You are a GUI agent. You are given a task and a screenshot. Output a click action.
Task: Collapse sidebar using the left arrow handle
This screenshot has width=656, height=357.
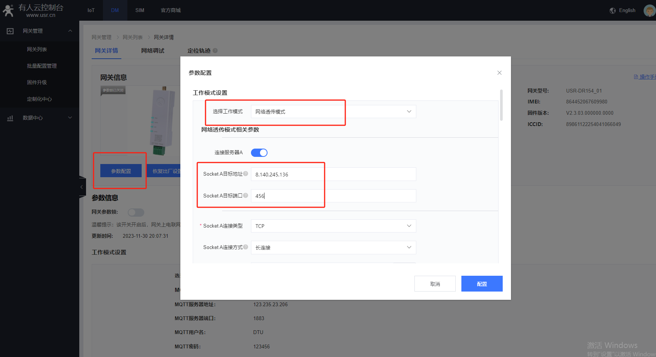(82, 187)
